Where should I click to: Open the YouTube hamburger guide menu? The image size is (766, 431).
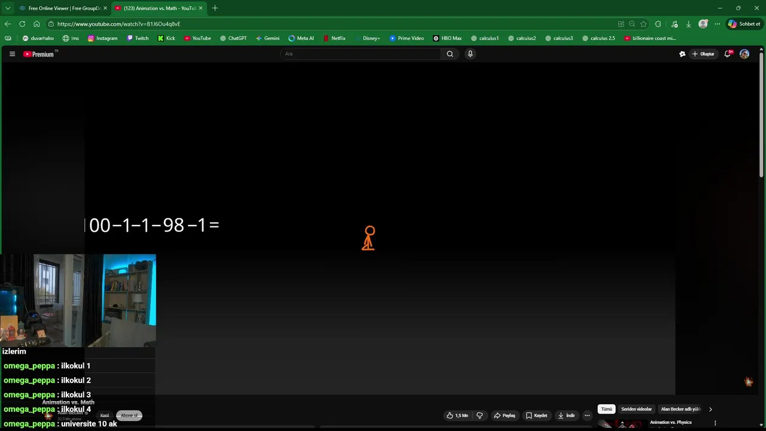coord(12,54)
